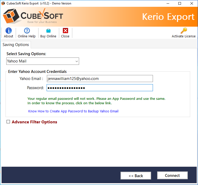Image resolution: width=198 pixels, height=185 pixels.
Task: Click the green app password warning text
Action: (96, 101)
